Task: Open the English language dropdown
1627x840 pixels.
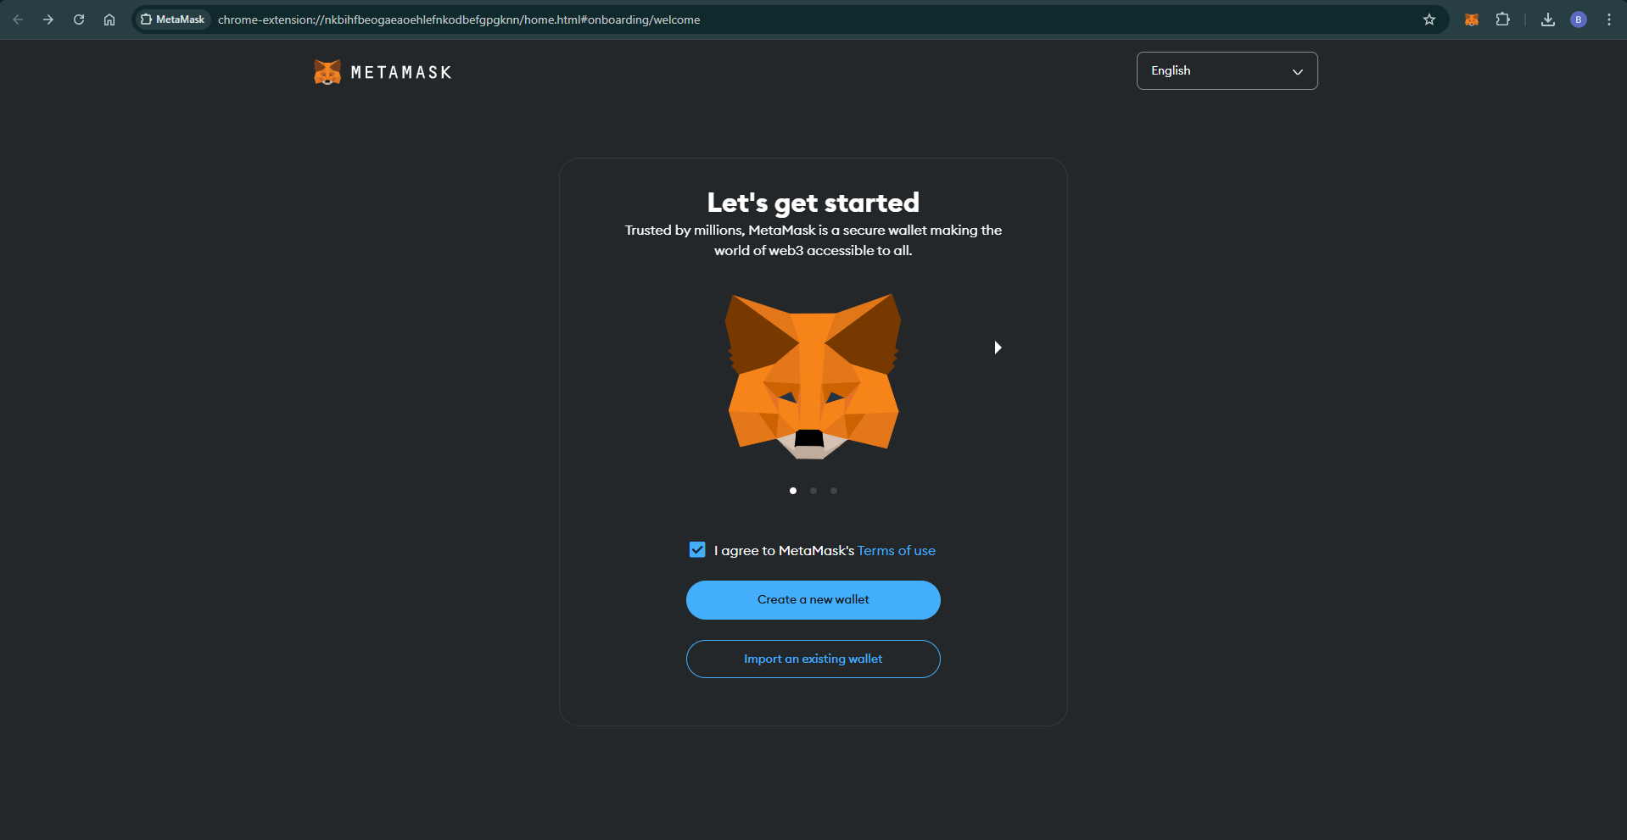Action: click(1227, 71)
